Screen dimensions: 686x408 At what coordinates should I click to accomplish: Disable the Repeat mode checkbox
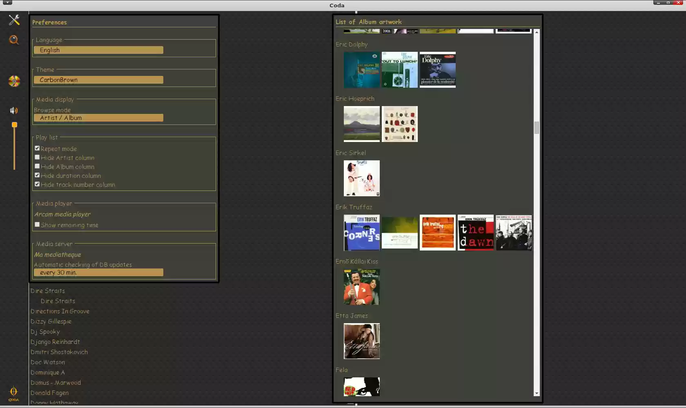point(37,148)
